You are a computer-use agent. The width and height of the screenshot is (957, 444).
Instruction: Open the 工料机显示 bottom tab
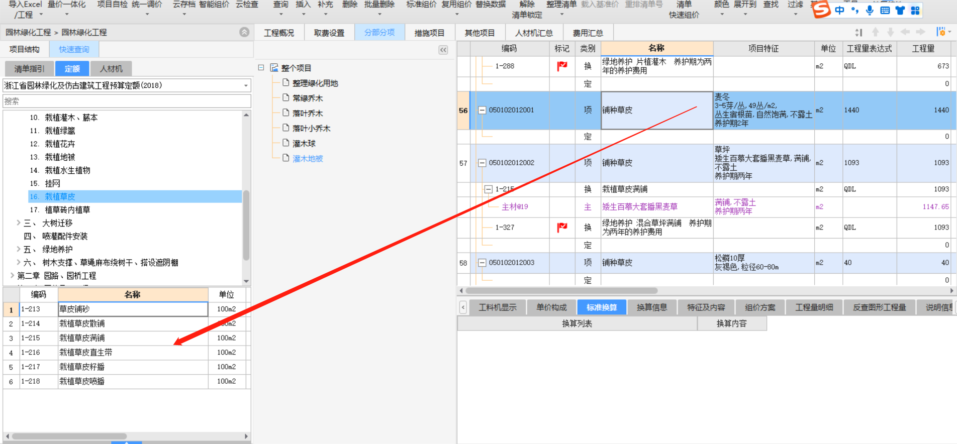coord(498,307)
